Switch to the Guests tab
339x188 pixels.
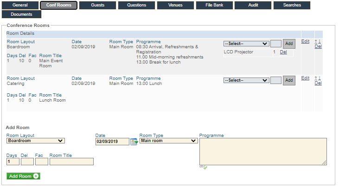97,5
